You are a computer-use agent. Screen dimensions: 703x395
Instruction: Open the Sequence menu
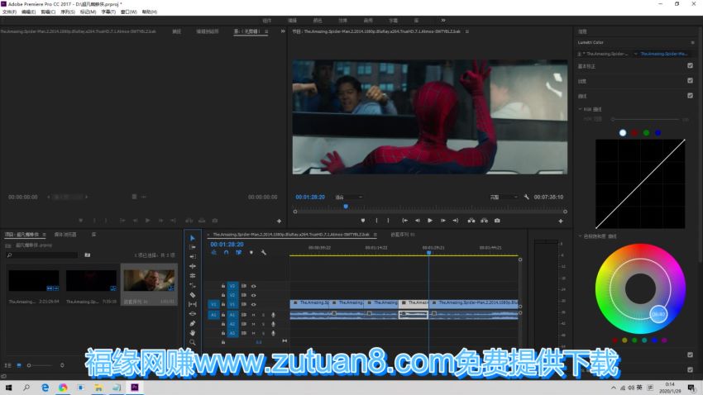68,12
